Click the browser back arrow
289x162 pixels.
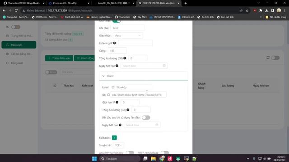[4, 10]
